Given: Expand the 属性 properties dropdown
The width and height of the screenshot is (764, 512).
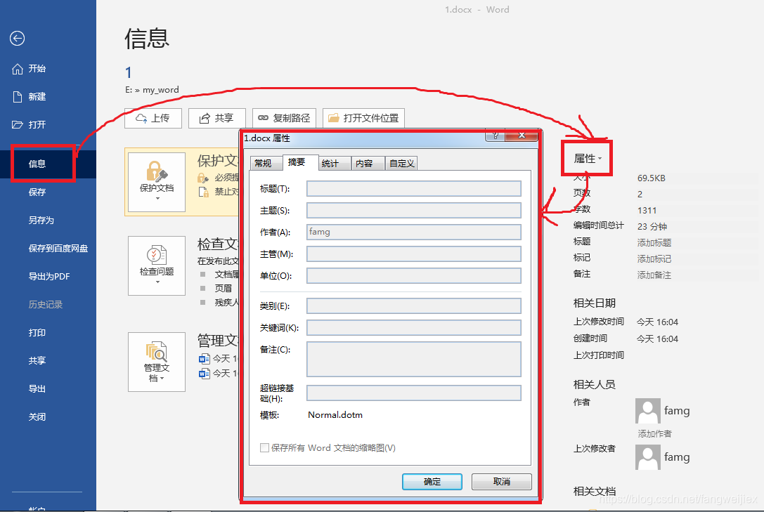Looking at the screenshot, I should point(587,159).
